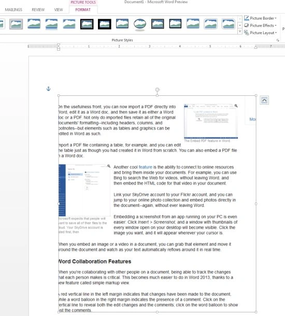The width and height of the screenshot is (285, 316).
Task: Click the 'Word Collaboration Features' heading
Action: (95, 262)
